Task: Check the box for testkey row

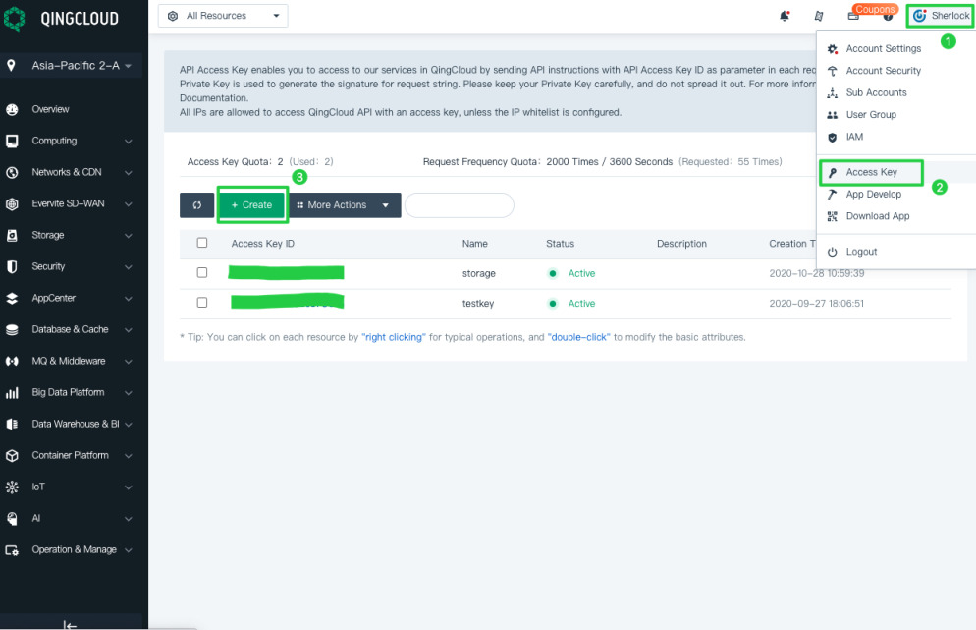Action: pos(202,303)
